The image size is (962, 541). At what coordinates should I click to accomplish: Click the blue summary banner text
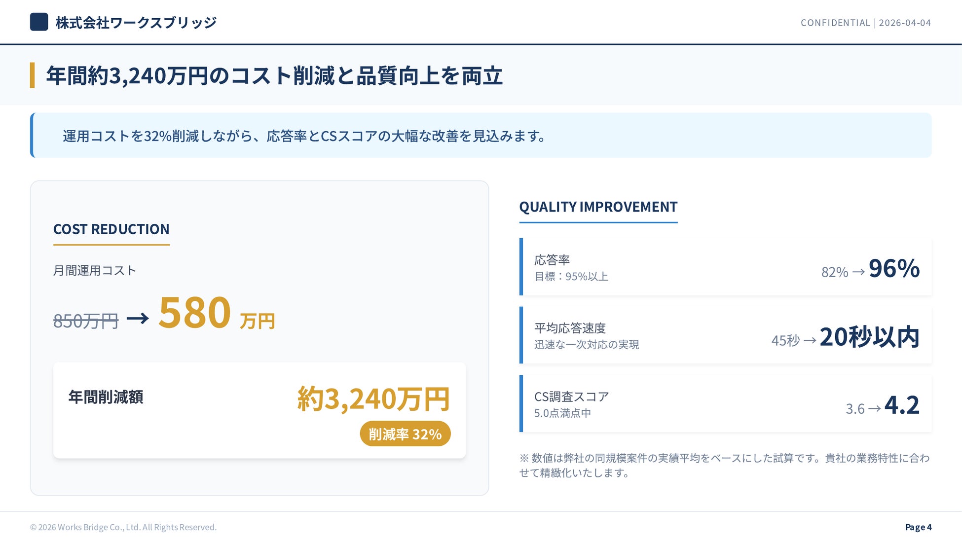click(304, 136)
